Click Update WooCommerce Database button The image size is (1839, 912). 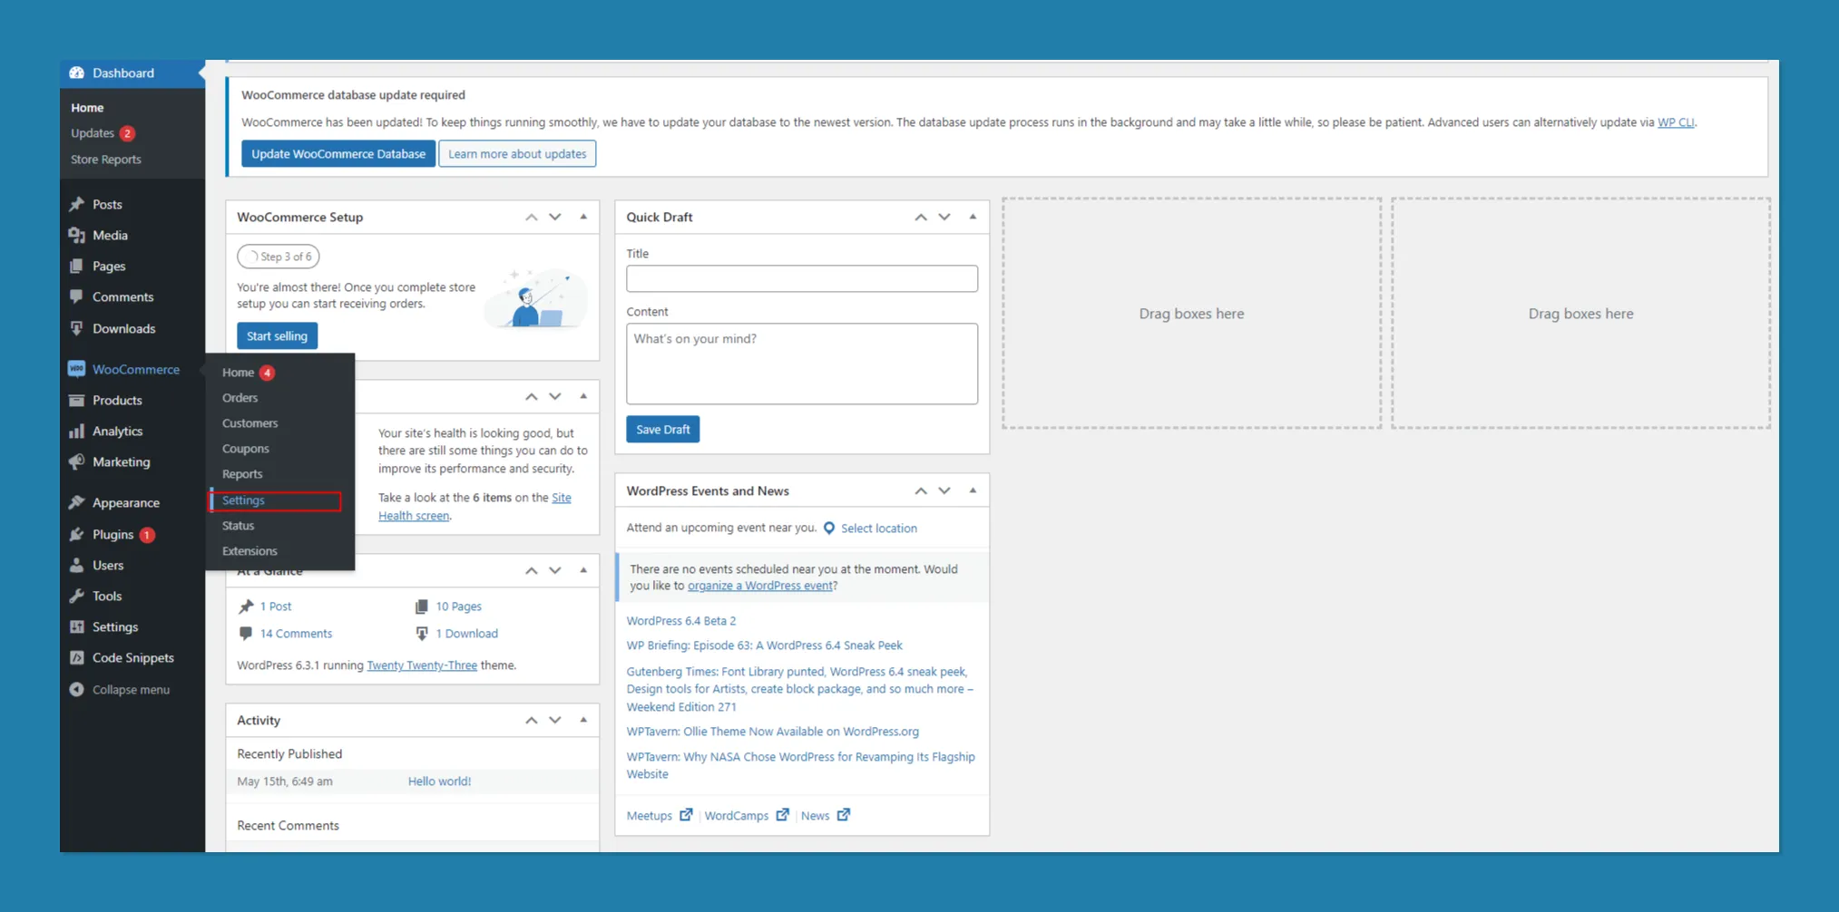pos(338,154)
